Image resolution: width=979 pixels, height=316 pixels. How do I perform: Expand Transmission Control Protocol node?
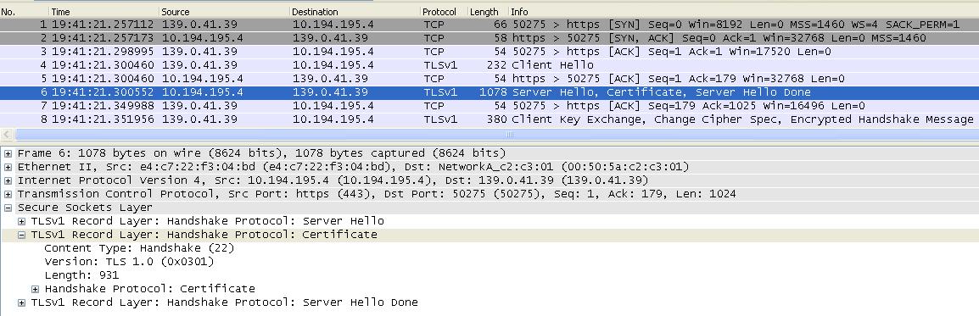coord(8,195)
